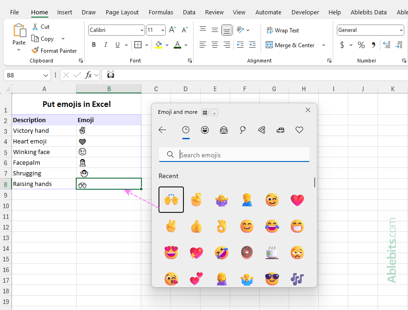Toggle bold formatting
Screen dimensions: 408x310
pyautogui.click(x=94, y=45)
